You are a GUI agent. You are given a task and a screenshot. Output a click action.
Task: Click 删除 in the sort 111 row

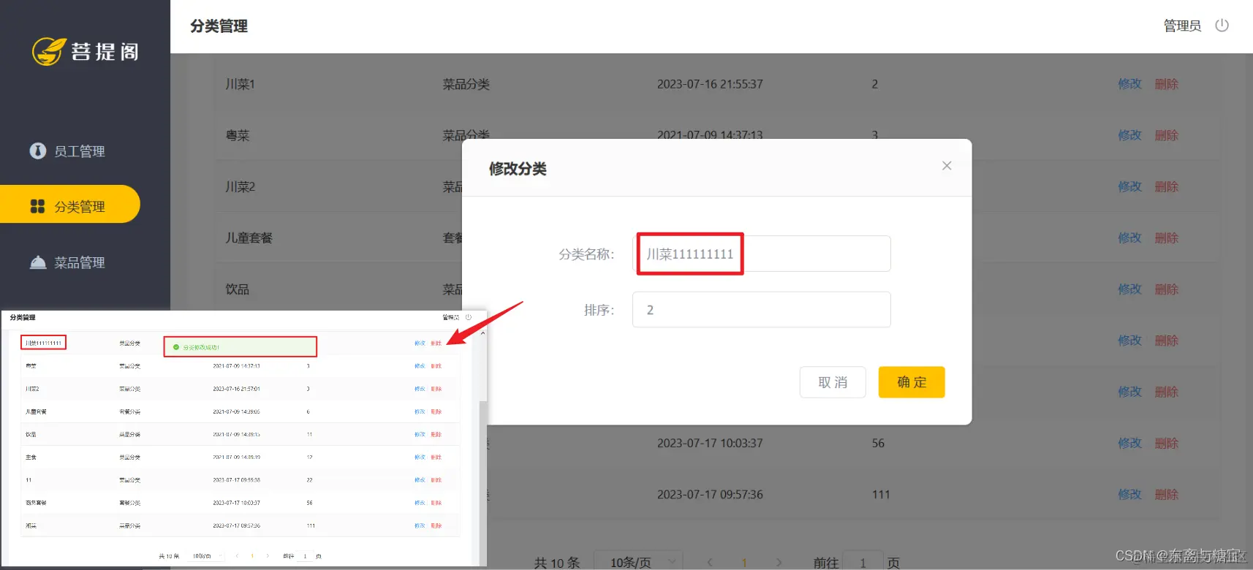(1167, 494)
